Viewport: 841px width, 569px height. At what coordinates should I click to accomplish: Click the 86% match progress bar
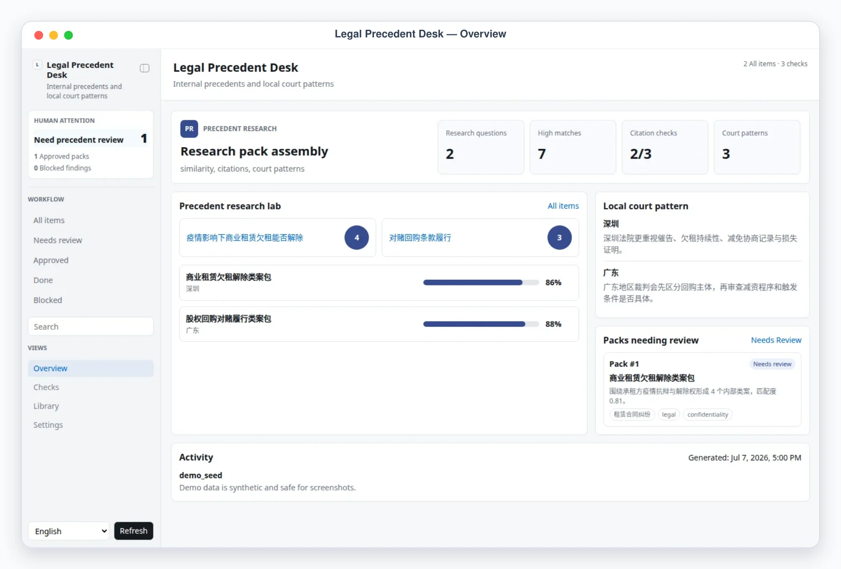[481, 283]
